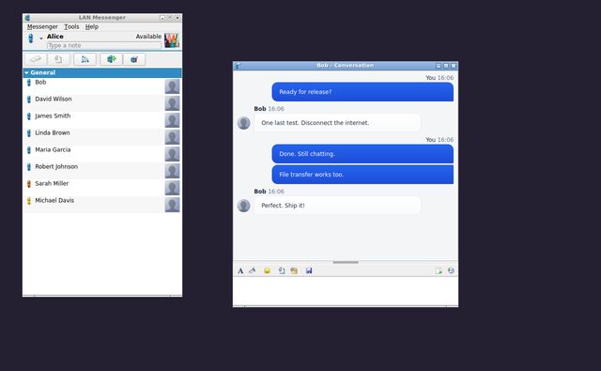
Task: Click the start conversation toolbar button in LAN Messenger
Action: (x=36, y=59)
